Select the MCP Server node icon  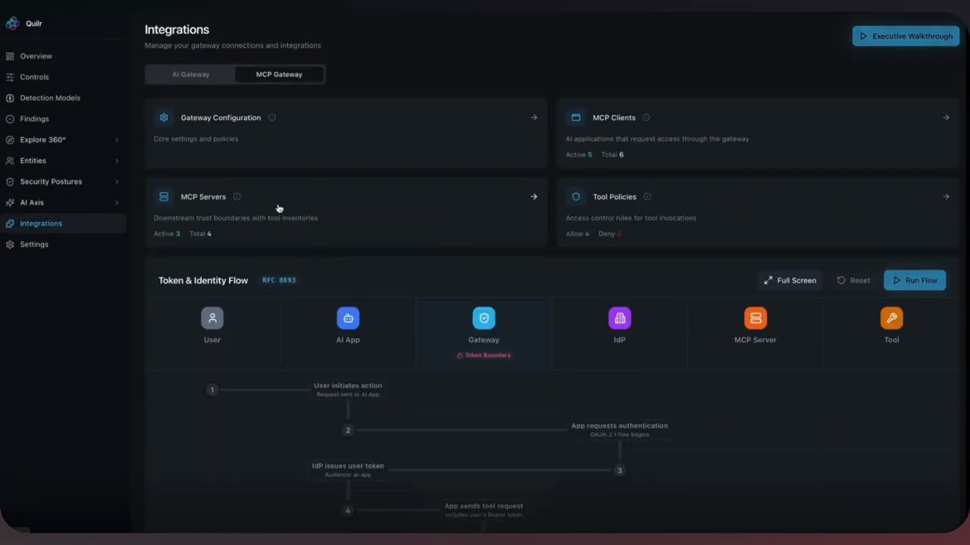[756, 318]
